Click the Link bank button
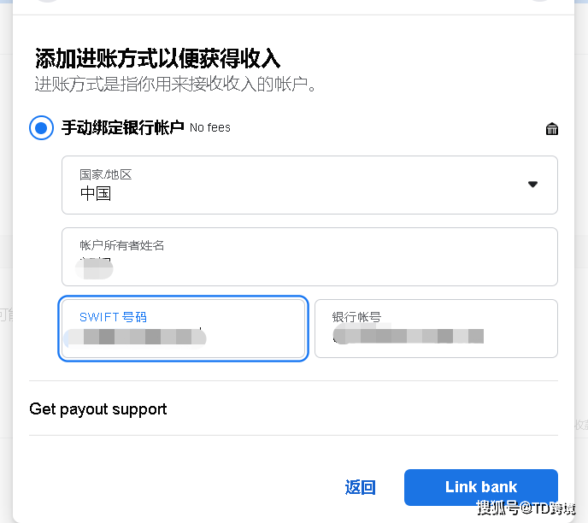 click(481, 487)
